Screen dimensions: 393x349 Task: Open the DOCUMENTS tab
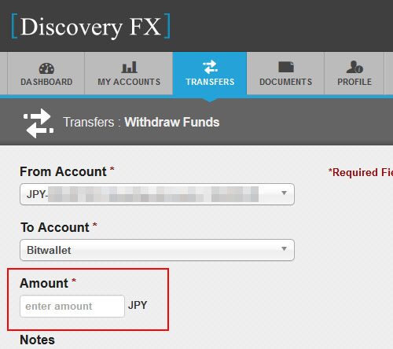[285, 73]
